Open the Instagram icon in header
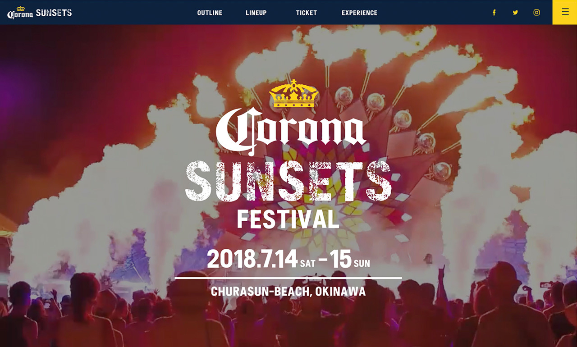The width and height of the screenshot is (577, 347). pyautogui.click(x=536, y=13)
